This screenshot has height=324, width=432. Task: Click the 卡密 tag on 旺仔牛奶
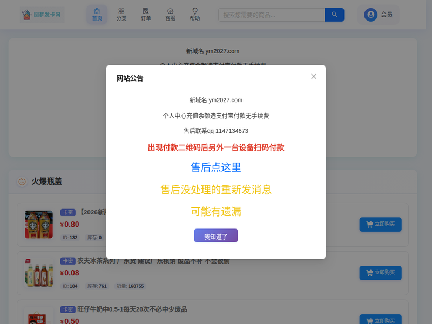(x=68, y=309)
